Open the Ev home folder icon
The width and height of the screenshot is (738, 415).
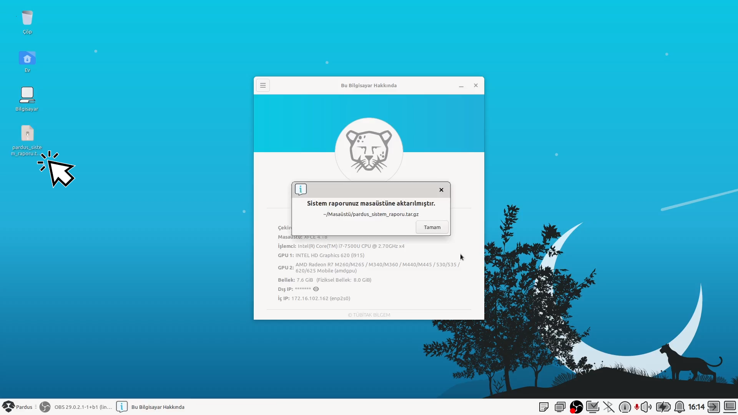(x=27, y=59)
